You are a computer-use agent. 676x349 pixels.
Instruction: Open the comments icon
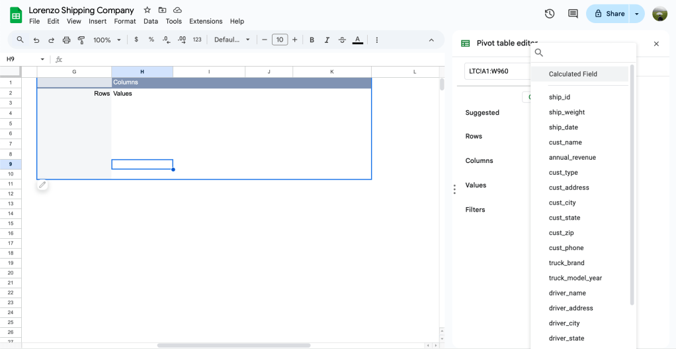point(572,14)
